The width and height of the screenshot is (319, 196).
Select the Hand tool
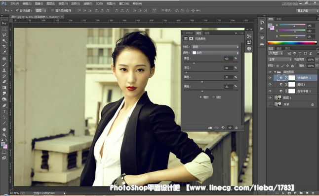point(4,129)
